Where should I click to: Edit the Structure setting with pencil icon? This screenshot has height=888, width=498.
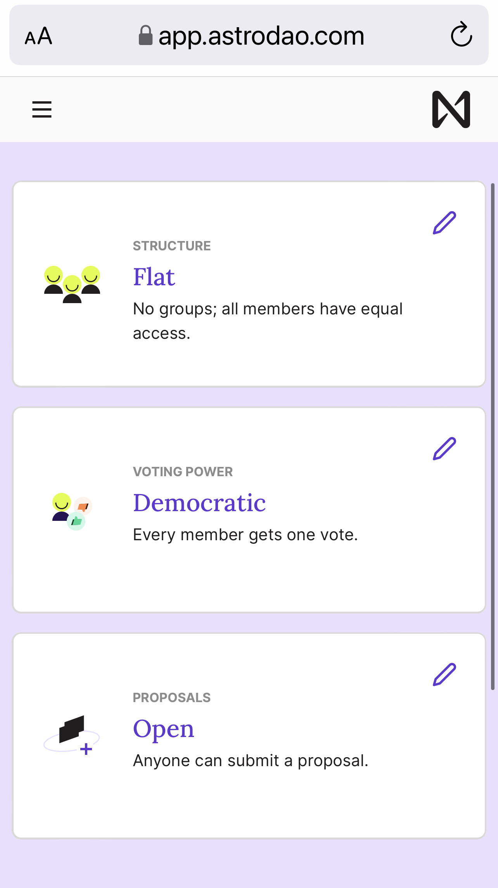click(x=444, y=223)
